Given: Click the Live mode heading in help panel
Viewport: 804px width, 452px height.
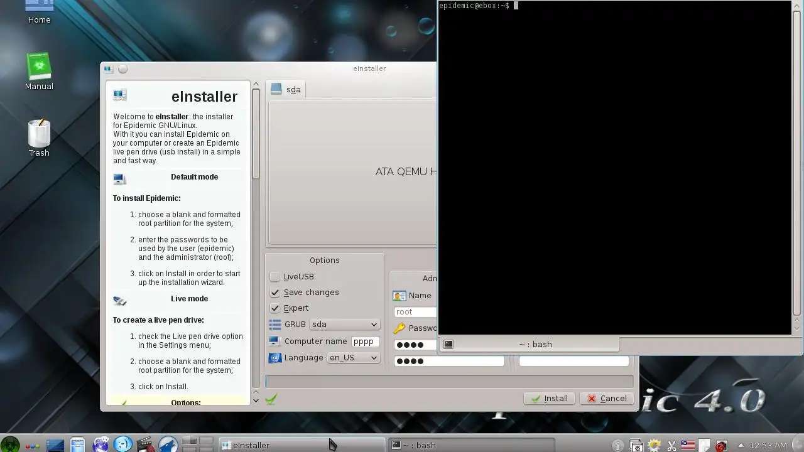Looking at the screenshot, I should coord(189,299).
